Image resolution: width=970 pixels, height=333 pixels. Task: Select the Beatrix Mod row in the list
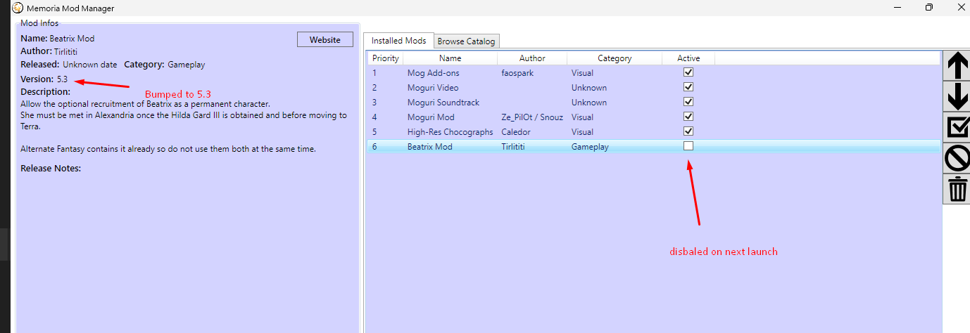point(654,147)
